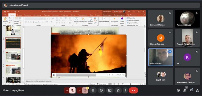The image size is (202, 96).
Task: Seek in the video progress bar
Action: (82, 75)
